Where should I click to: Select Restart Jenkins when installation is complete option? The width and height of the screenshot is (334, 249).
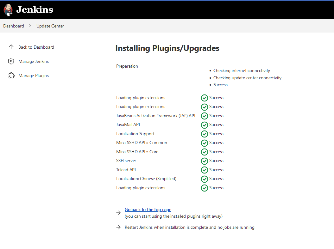coord(190,227)
